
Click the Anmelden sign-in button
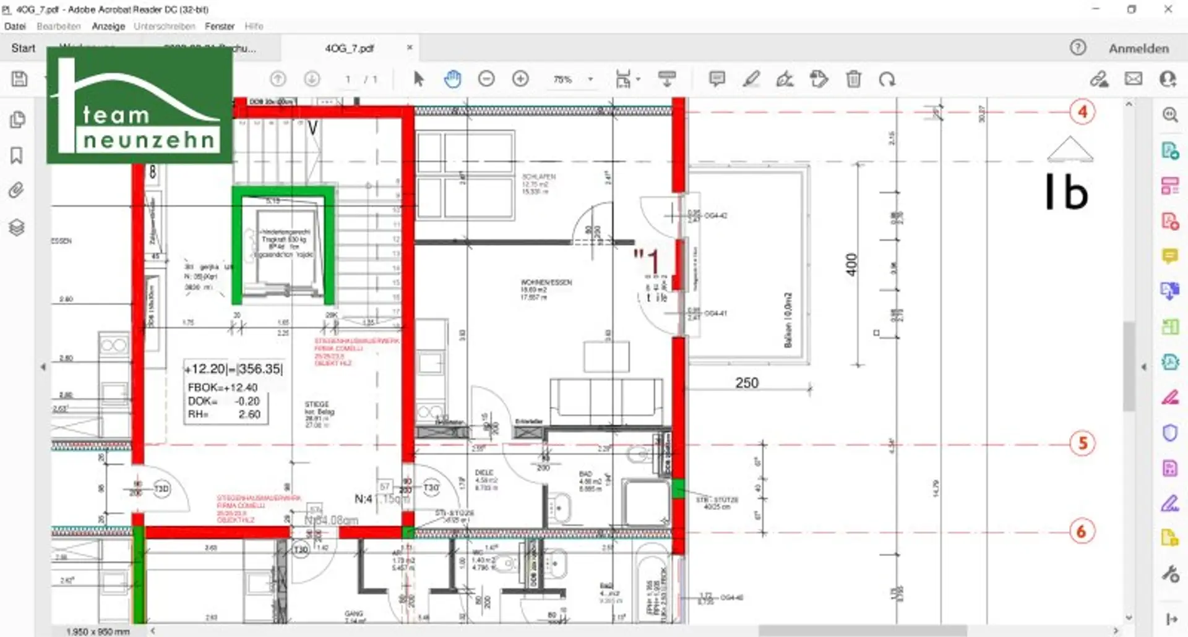click(1138, 48)
